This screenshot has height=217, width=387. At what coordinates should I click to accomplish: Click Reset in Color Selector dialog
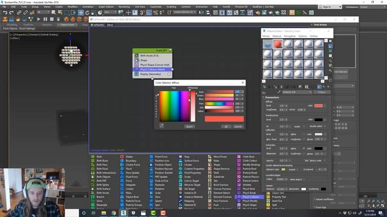(x=189, y=127)
